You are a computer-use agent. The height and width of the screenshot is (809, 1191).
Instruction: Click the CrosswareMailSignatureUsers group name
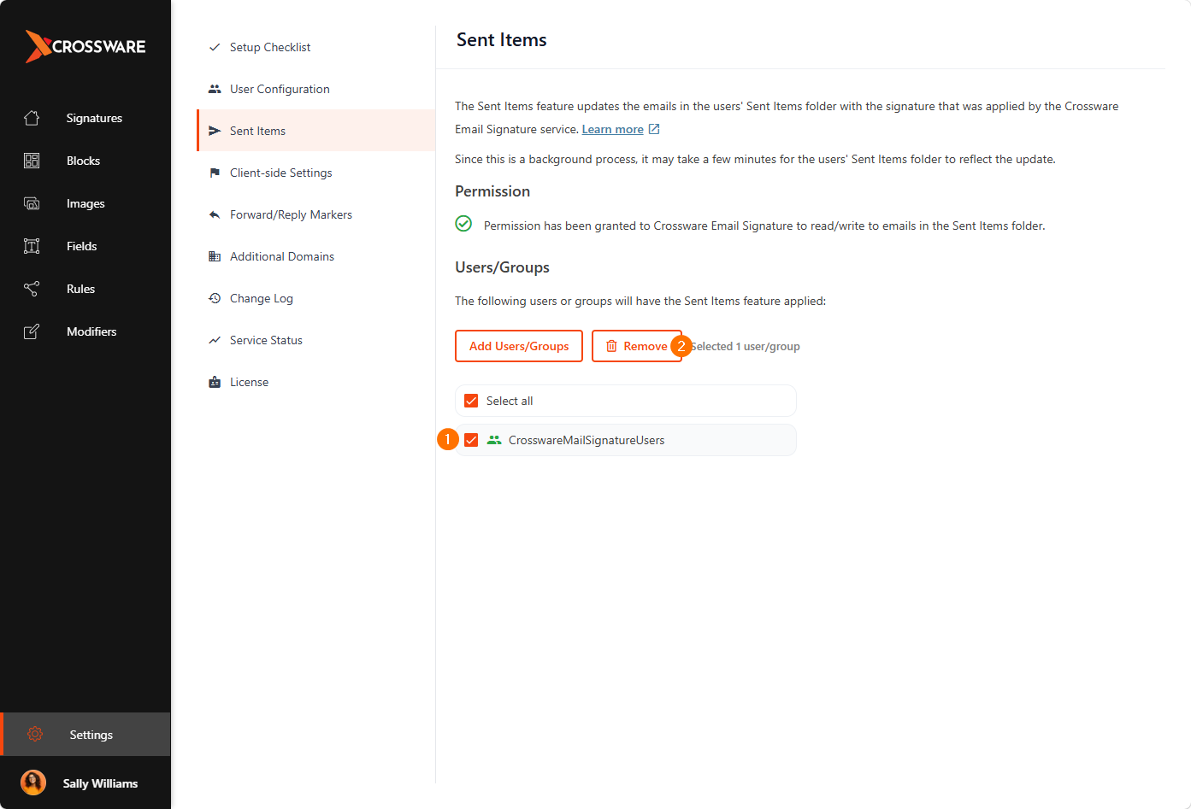coord(587,440)
